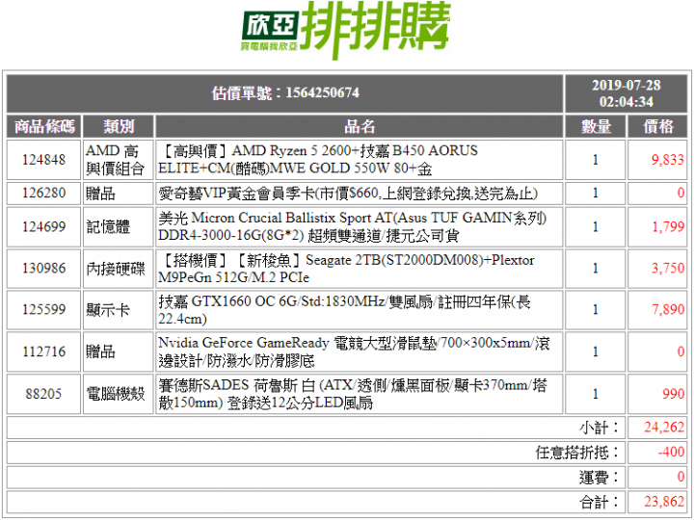Click the 欣亞 排排購 logo
The width and height of the screenshot is (694, 520).
click(x=346, y=30)
